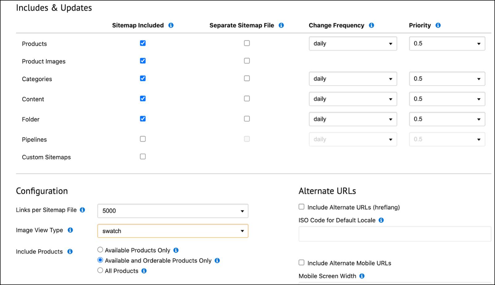Uncheck Sitemap Included for Product Images
Screen dimensions: 495x285
click(143, 61)
